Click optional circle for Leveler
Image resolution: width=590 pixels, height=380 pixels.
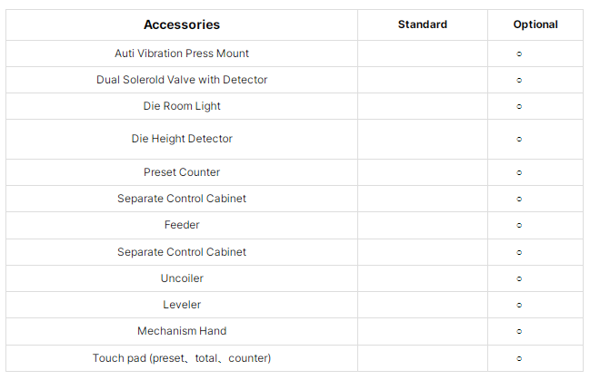click(x=519, y=306)
